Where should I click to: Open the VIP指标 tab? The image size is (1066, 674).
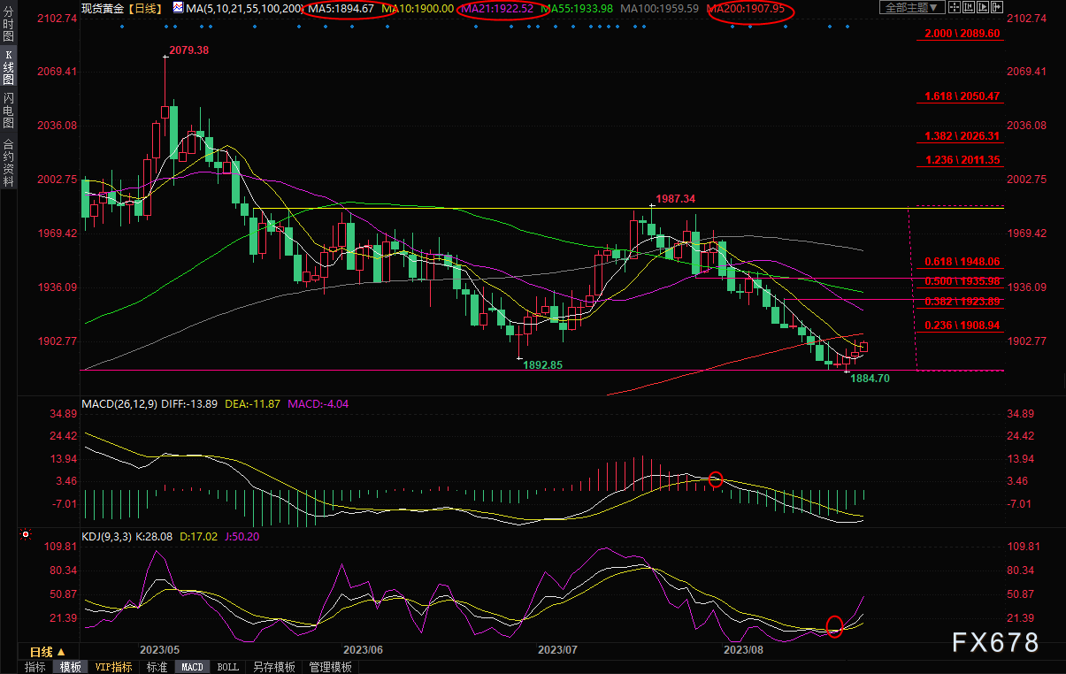114,667
